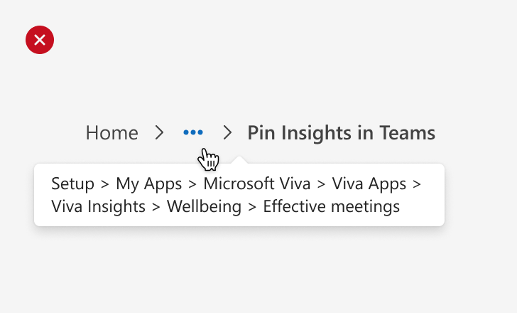Choose Wellbeing in the tooltip path
Screen dimensions: 517x313
[x=204, y=207]
